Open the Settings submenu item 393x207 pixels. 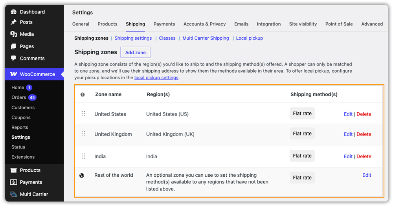(21, 137)
